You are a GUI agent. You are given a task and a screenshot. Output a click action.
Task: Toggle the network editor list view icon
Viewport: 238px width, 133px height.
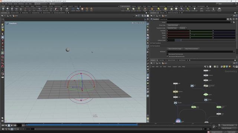210,66
